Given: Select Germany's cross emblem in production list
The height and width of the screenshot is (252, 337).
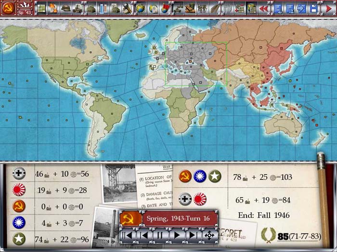Looking at the screenshot, I should 19,173.
